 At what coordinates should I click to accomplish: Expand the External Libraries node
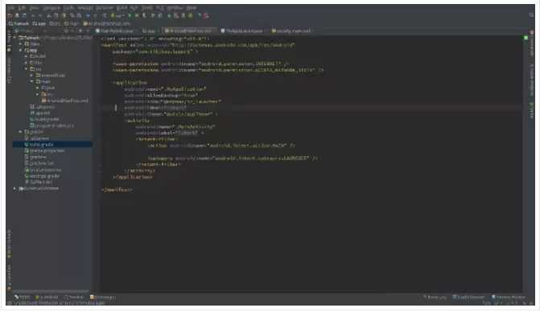coord(15,188)
